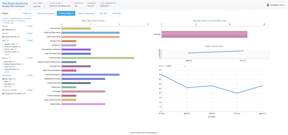Click the Risk Based Monitoring title link
The image size is (288, 135).
15,3
